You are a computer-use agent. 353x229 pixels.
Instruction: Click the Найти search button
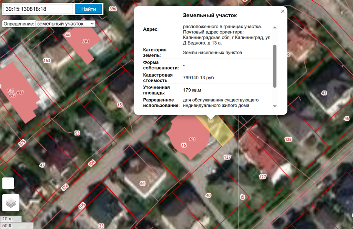pyautogui.click(x=89, y=9)
